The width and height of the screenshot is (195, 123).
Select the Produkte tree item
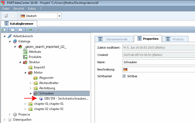click(x=35, y=57)
